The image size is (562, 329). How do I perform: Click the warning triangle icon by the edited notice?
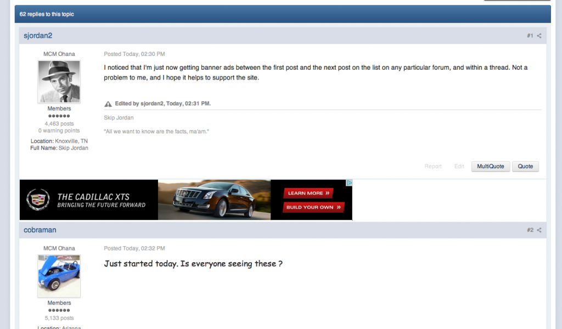click(108, 104)
